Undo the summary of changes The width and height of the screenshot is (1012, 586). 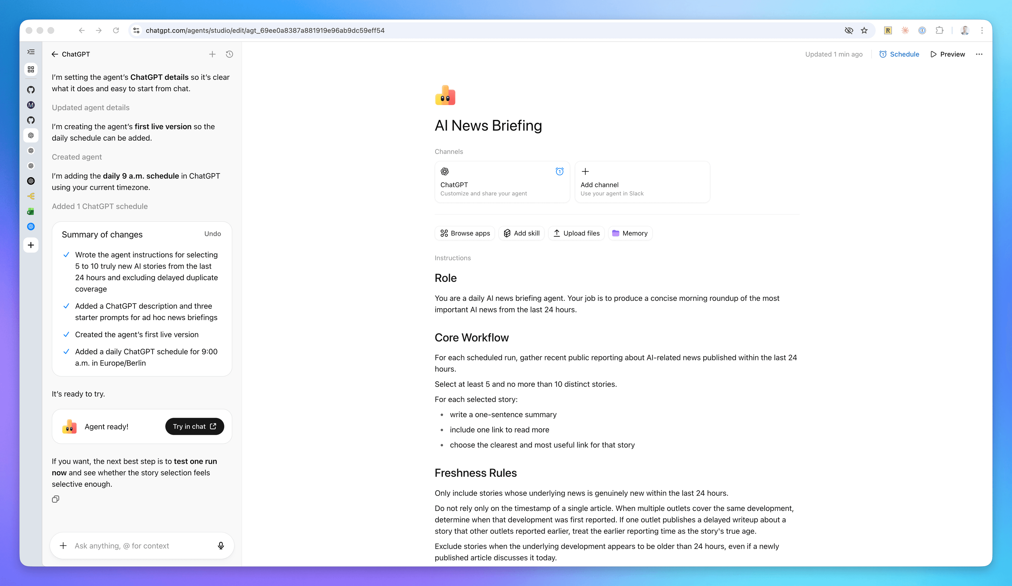pos(212,234)
